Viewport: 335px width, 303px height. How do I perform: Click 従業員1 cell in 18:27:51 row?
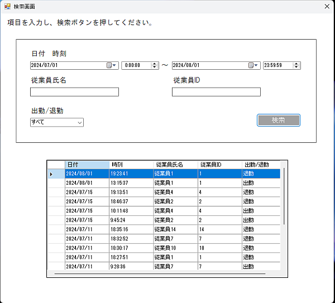(176, 257)
